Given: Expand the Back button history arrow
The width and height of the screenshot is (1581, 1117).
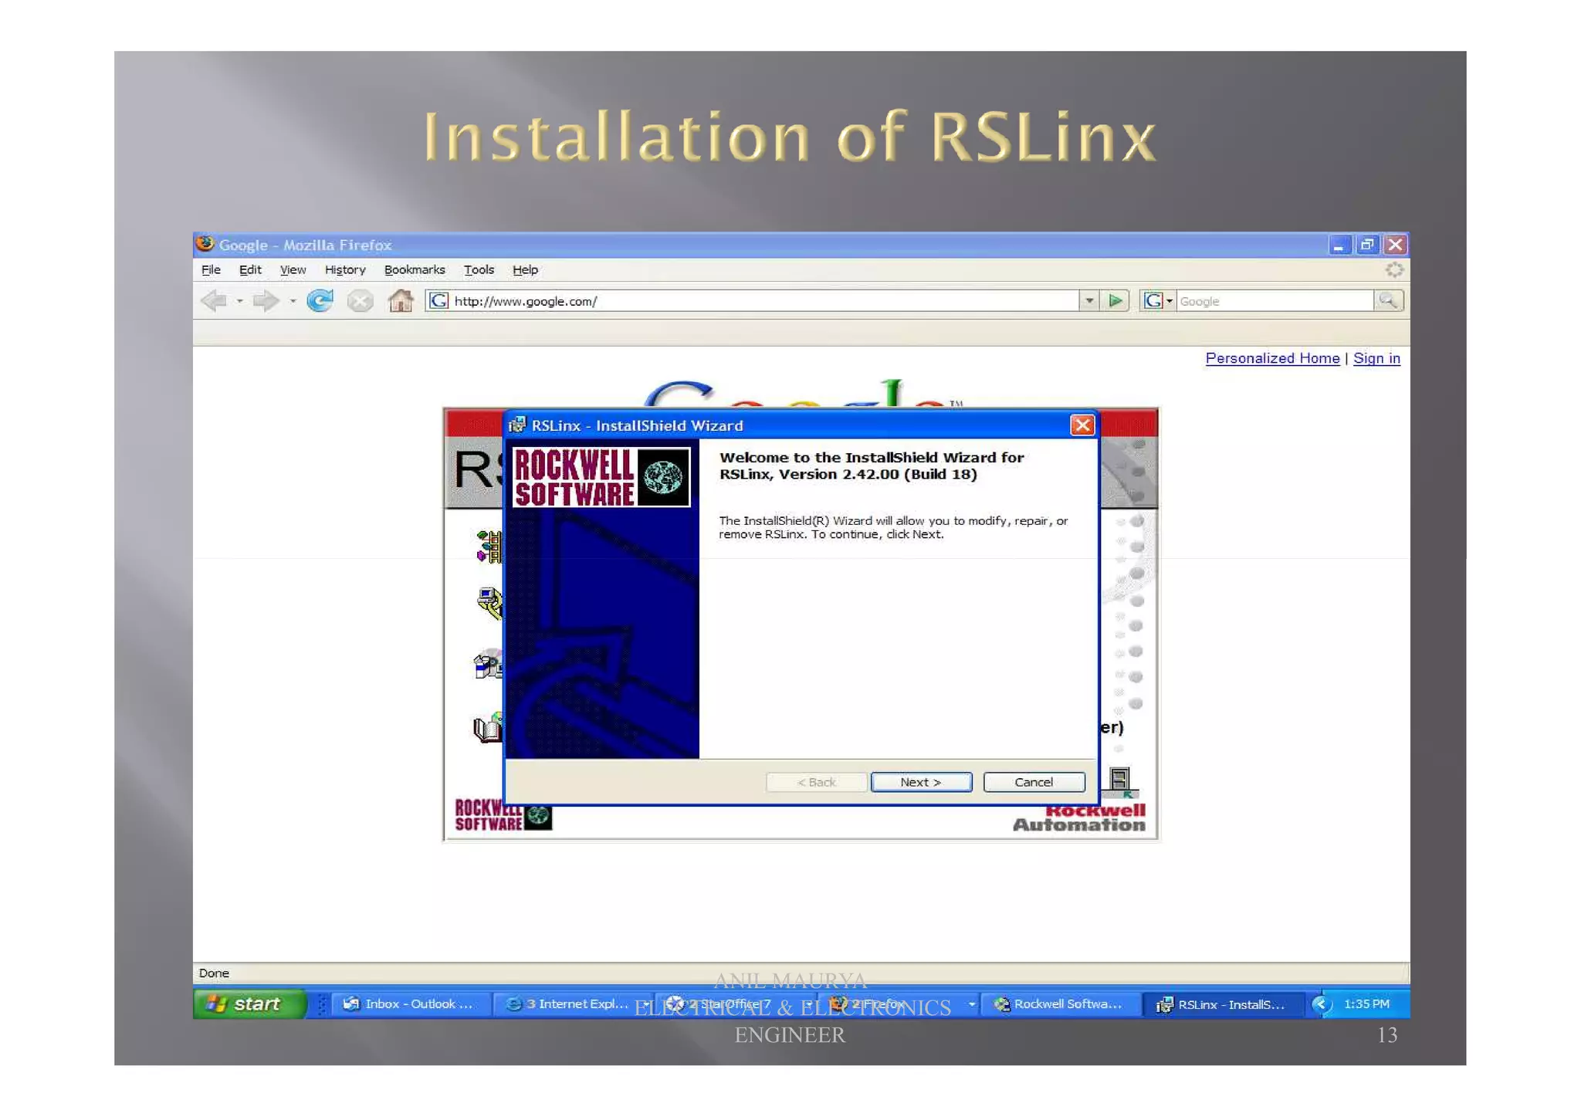Looking at the screenshot, I should [240, 301].
